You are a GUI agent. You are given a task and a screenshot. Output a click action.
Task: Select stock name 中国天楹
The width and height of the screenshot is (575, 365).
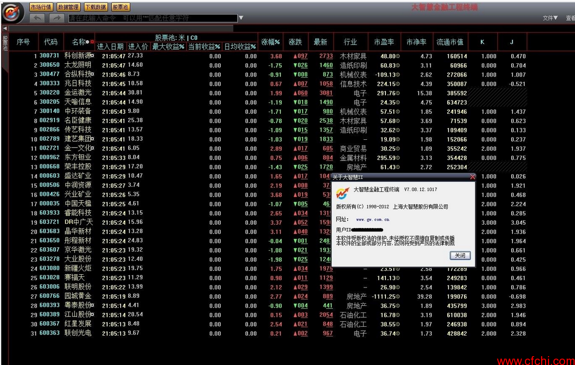coord(78,204)
